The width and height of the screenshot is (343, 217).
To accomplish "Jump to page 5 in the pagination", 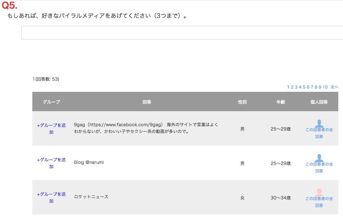I will pyautogui.click(x=304, y=87).
